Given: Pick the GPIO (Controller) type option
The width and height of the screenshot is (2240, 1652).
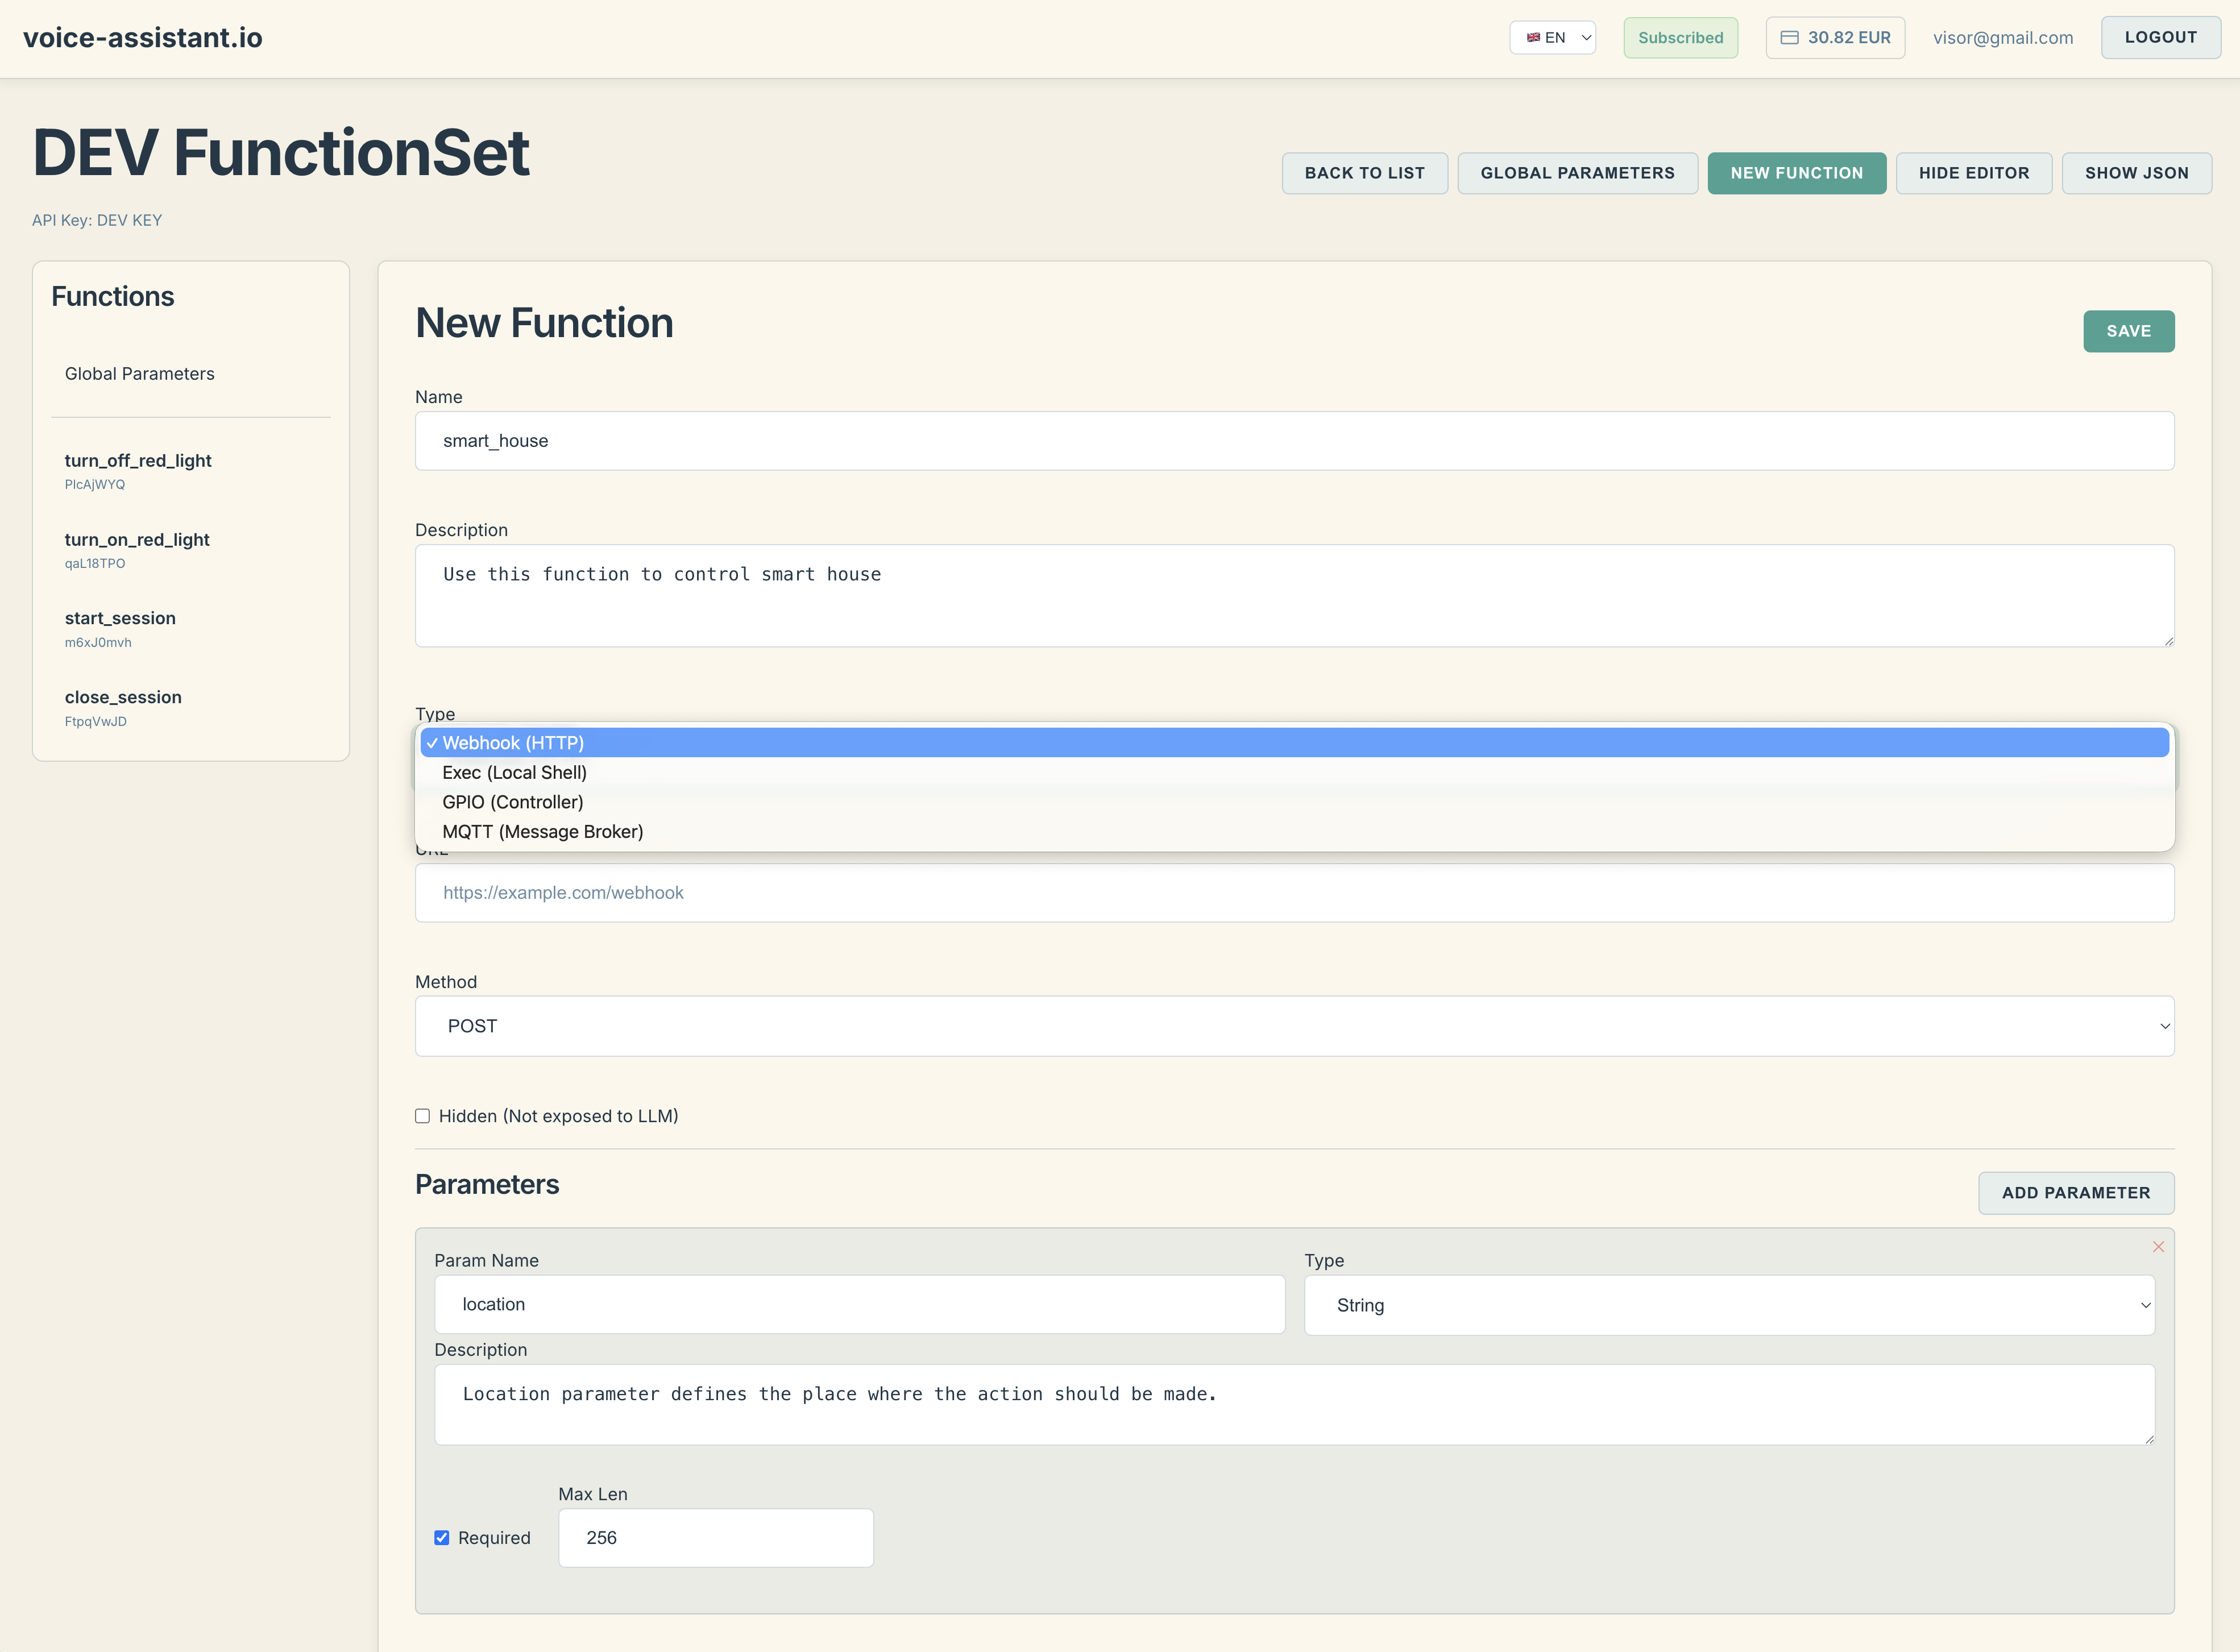Looking at the screenshot, I should [512, 802].
